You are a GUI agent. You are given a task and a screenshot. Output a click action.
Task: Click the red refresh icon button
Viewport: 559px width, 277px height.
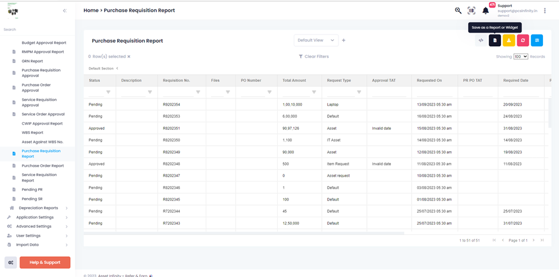[x=523, y=40]
